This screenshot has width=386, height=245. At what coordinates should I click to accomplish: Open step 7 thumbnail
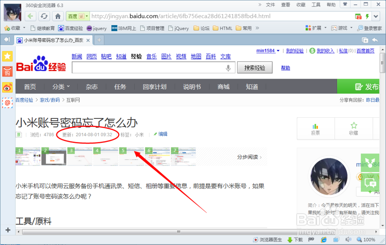[183, 156]
